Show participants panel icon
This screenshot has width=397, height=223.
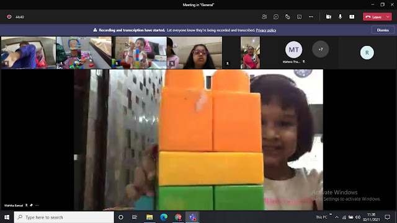264,17
